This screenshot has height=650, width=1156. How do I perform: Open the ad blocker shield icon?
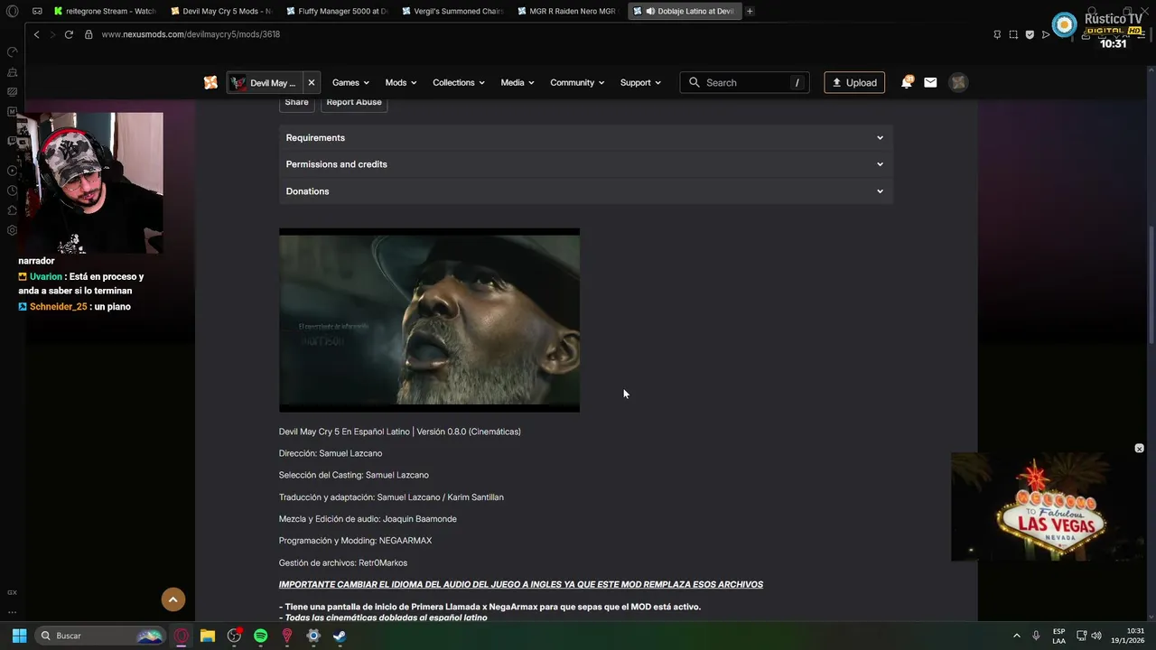pos(1030,34)
